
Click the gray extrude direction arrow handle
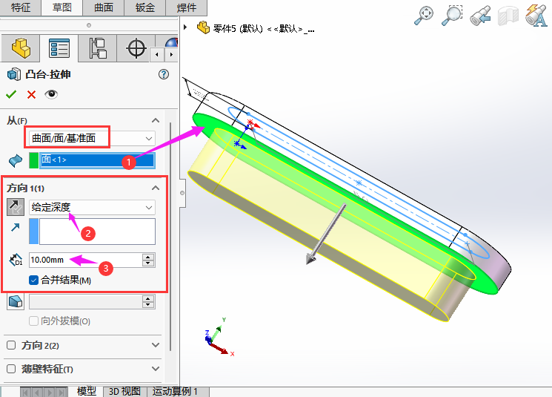(x=326, y=234)
